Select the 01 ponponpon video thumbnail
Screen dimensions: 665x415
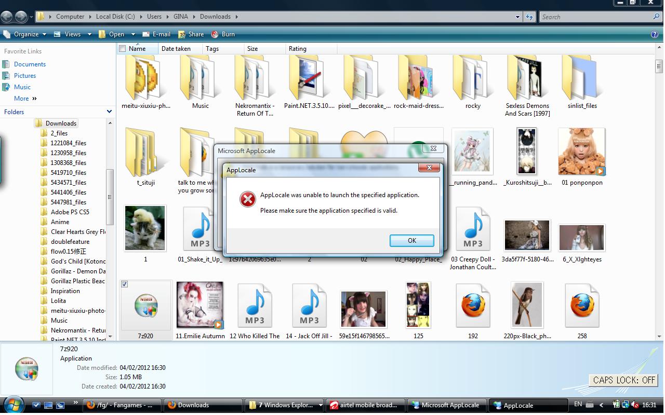tap(582, 151)
